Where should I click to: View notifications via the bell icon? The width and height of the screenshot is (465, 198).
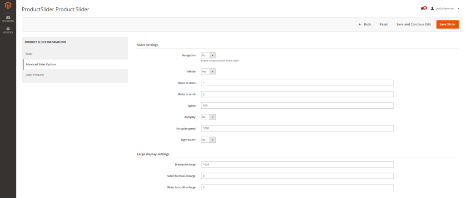424,8
